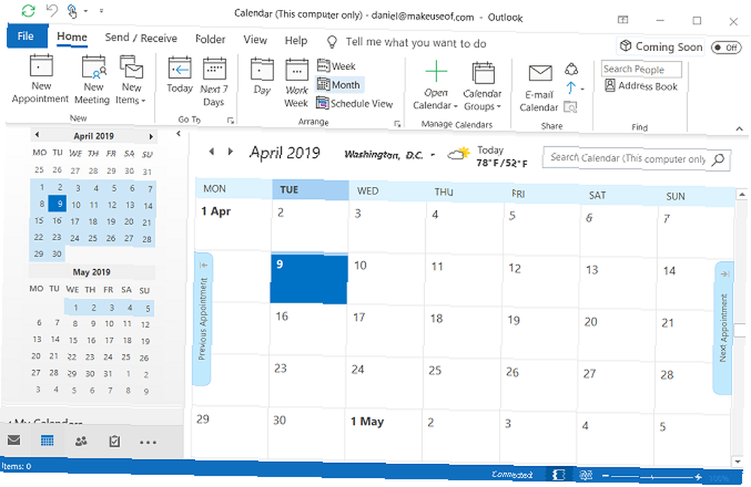Click E-mail Calendar envelope button

click(539, 89)
